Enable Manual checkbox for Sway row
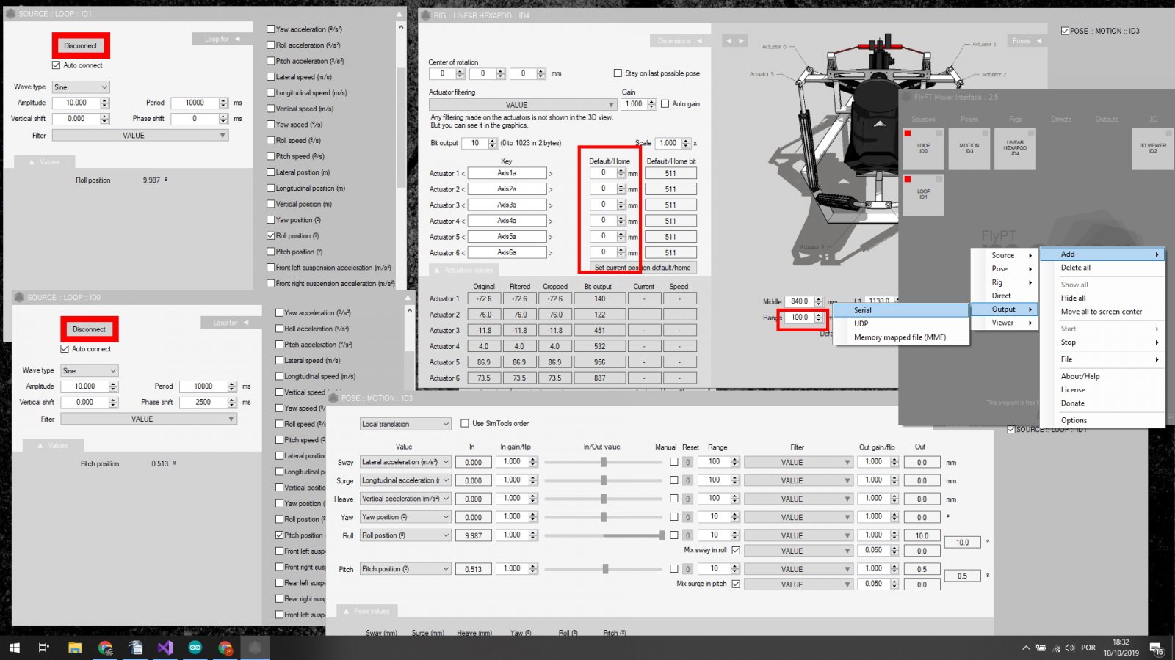The height and width of the screenshot is (660, 1175). [674, 462]
